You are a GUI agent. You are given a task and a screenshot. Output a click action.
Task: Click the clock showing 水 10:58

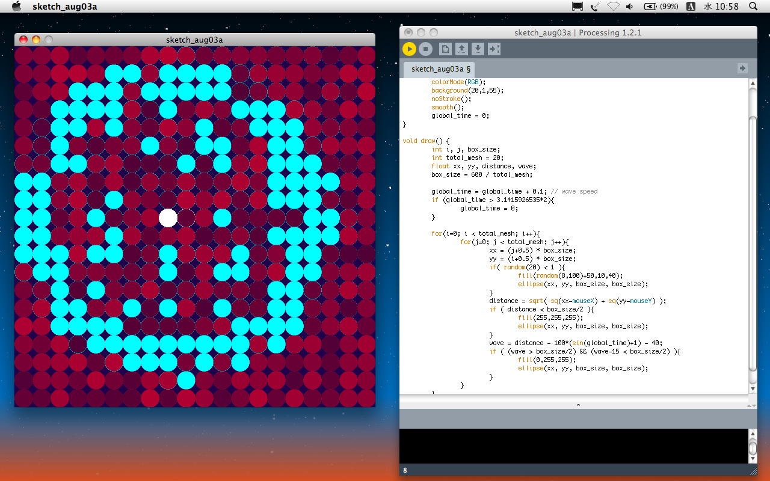coord(722,7)
